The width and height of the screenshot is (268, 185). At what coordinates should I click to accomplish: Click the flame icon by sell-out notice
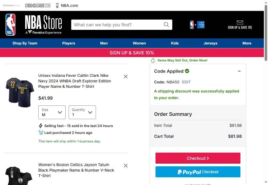pyautogui.click(x=153, y=60)
